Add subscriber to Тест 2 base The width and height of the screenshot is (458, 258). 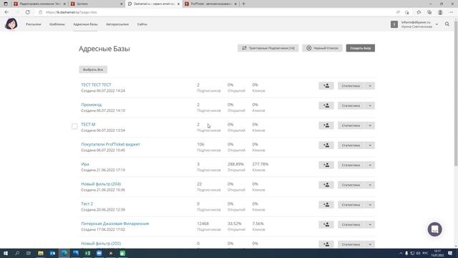[x=326, y=205]
